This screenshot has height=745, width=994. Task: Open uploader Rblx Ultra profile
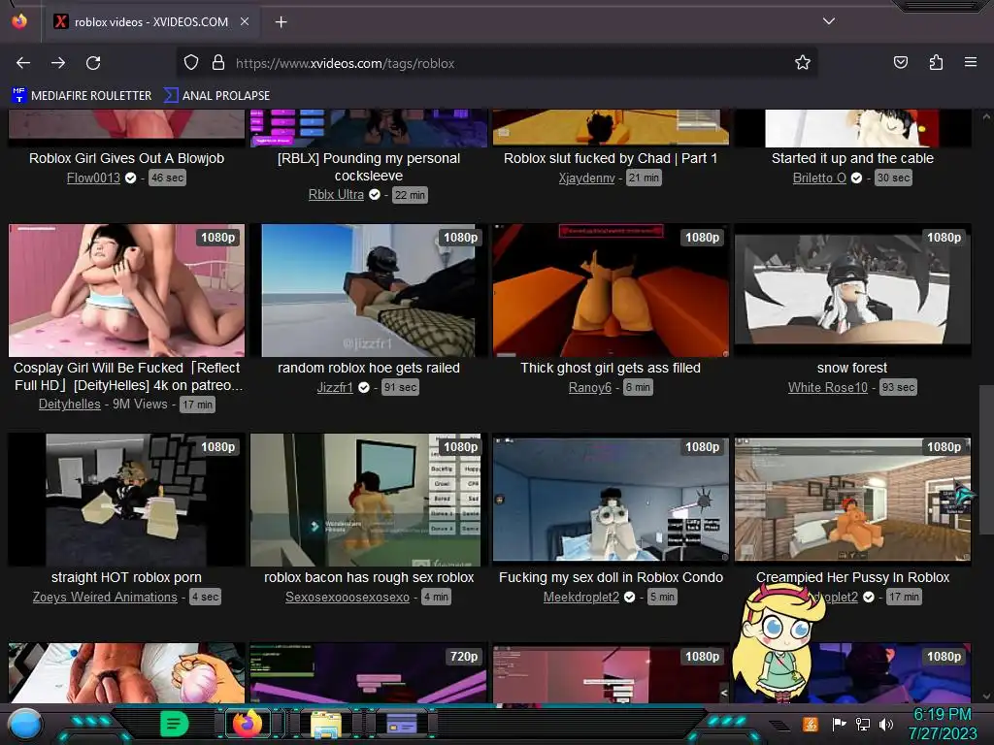click(x=336, y=194)
